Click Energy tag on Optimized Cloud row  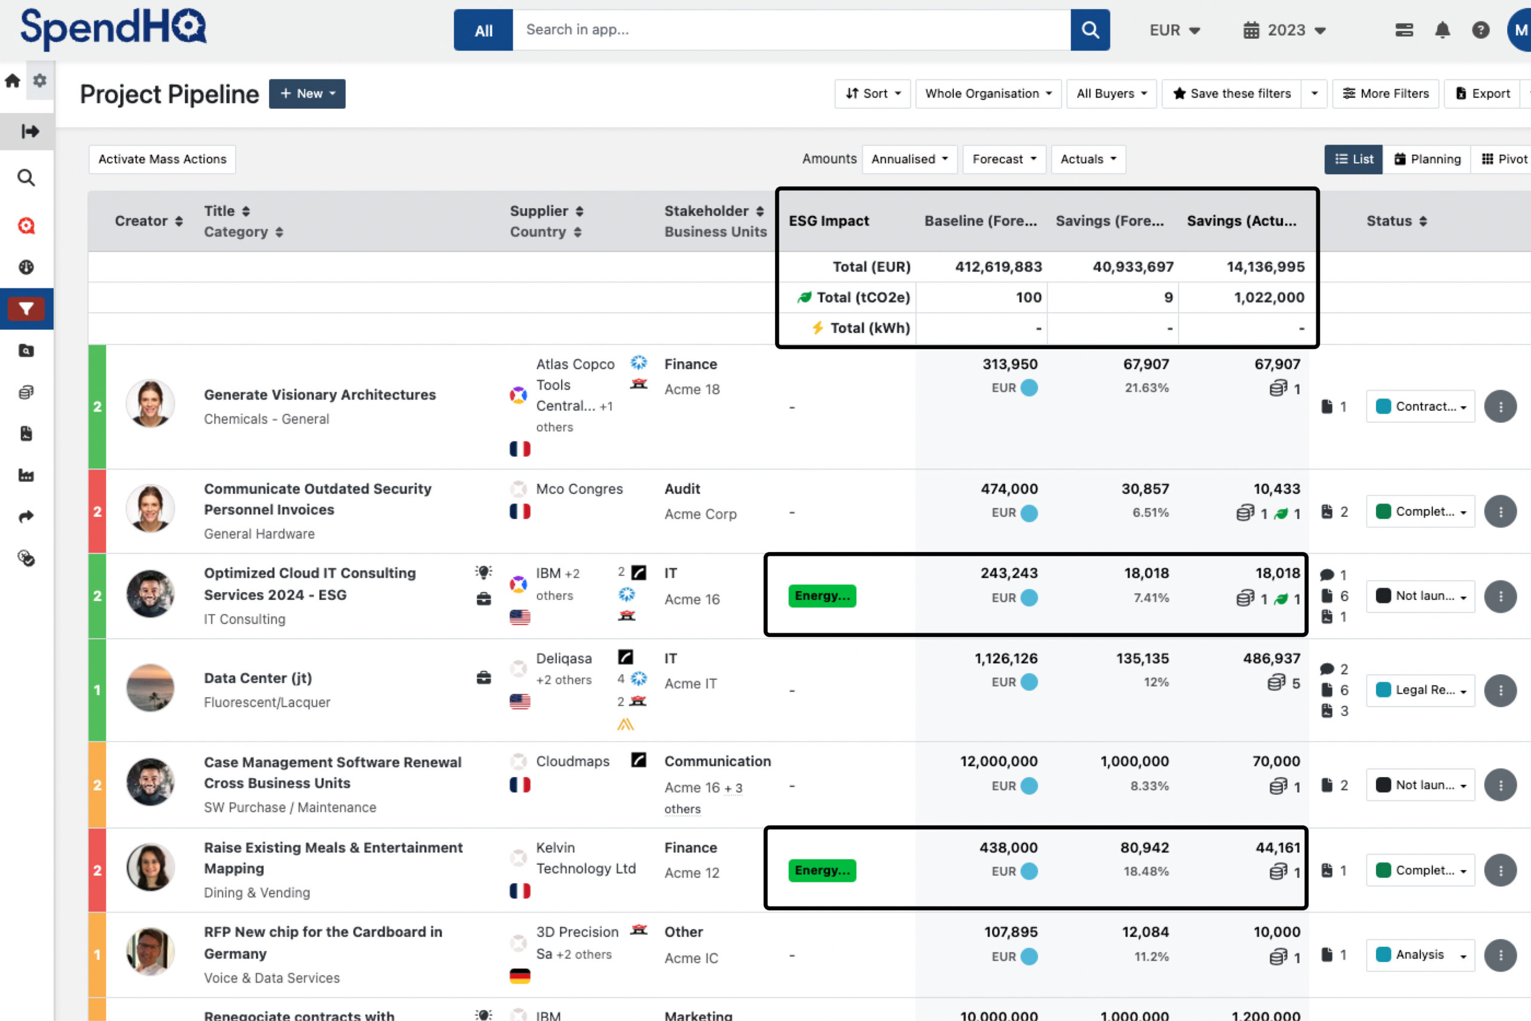click(x=822, y=596)
